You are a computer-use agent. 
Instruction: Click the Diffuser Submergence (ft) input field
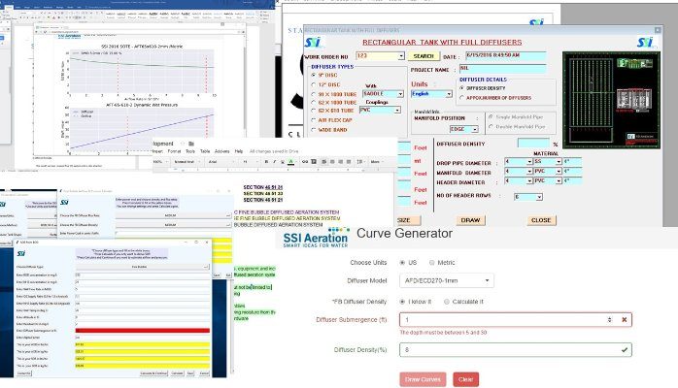click(x=516, y=320)
